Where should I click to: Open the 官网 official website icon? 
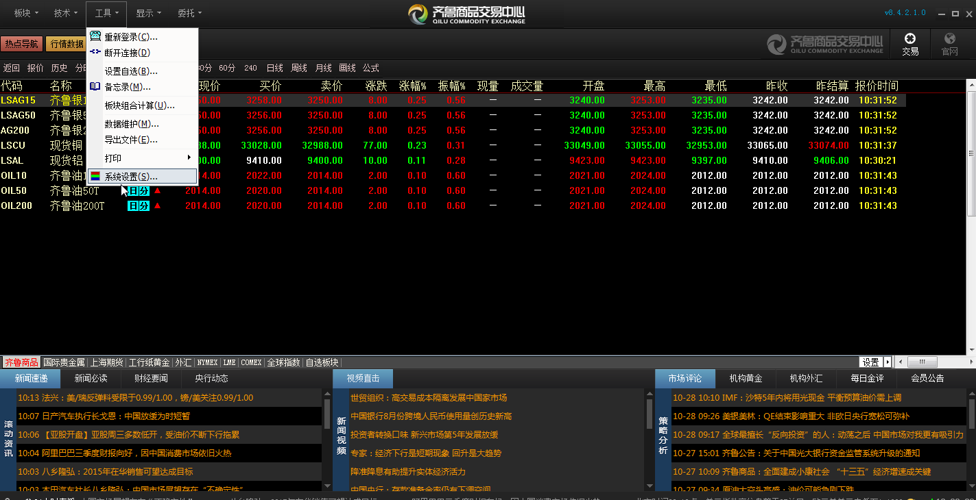click(949, 44)
